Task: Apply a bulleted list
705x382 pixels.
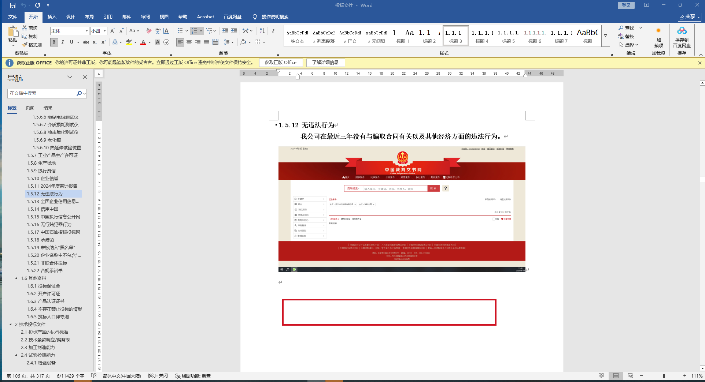Action: point(180,31)
